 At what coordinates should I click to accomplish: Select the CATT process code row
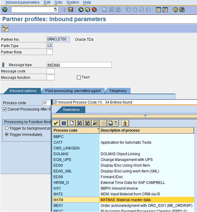pyautogui.click(x=123, y=142)
